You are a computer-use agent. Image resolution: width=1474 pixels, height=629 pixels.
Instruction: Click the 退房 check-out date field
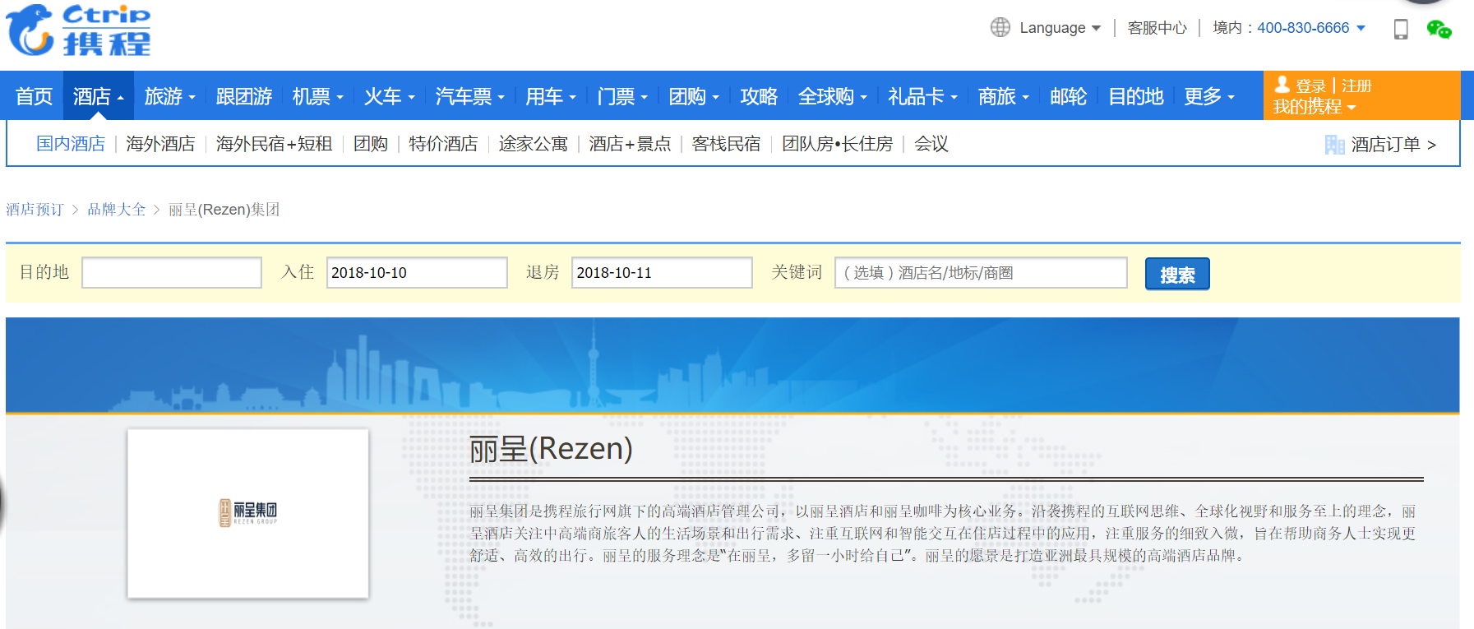click(x=662, y=272)
